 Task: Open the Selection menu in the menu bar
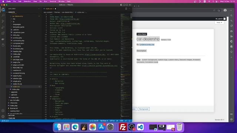coord(27,1)
